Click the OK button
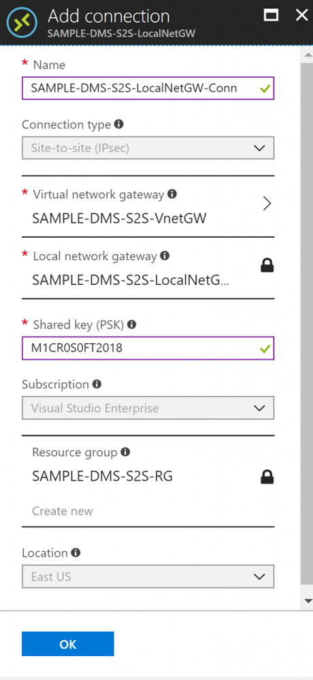This screenshot has width=313, height=680. pyautogui.click(x=68, y=644)
